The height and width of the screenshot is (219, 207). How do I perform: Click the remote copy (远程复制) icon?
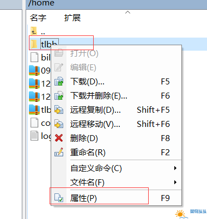(x=59, y=109)
